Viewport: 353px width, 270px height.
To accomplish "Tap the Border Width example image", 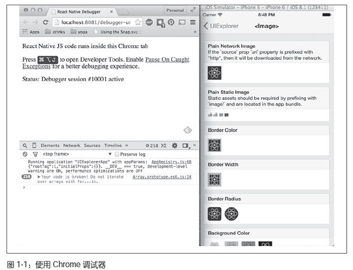I will click(x=214, y=180).
